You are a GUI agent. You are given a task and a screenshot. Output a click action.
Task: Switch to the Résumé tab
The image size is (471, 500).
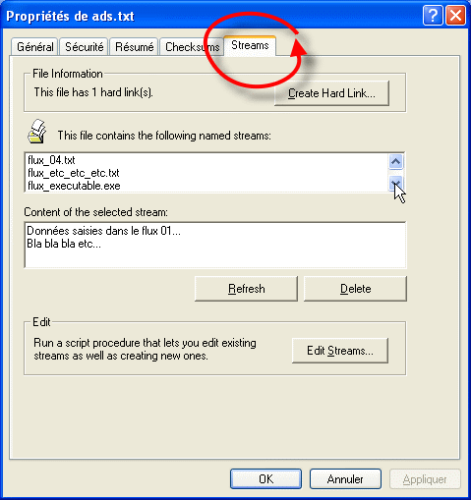click(x=135, y=47)
